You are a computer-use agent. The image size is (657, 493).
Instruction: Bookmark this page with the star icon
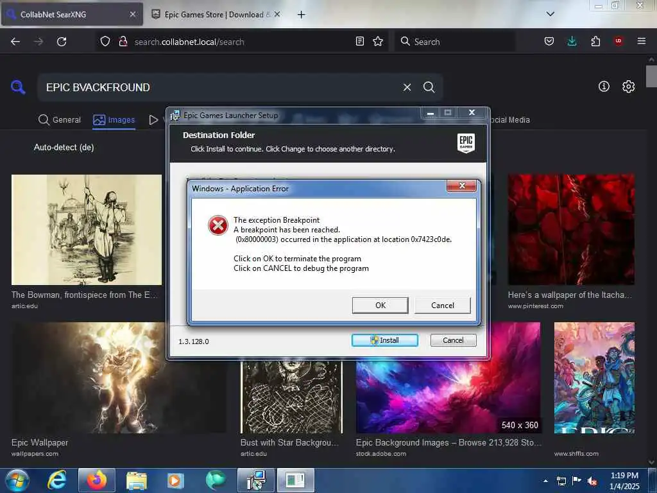378,41
